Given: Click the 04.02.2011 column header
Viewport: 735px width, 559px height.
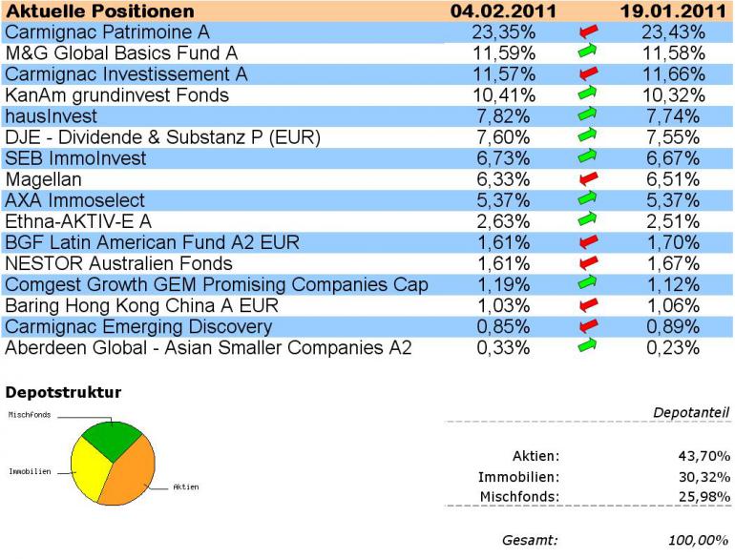Looking at the screenshot, I should pyautogui.click(x=503, y=10).
